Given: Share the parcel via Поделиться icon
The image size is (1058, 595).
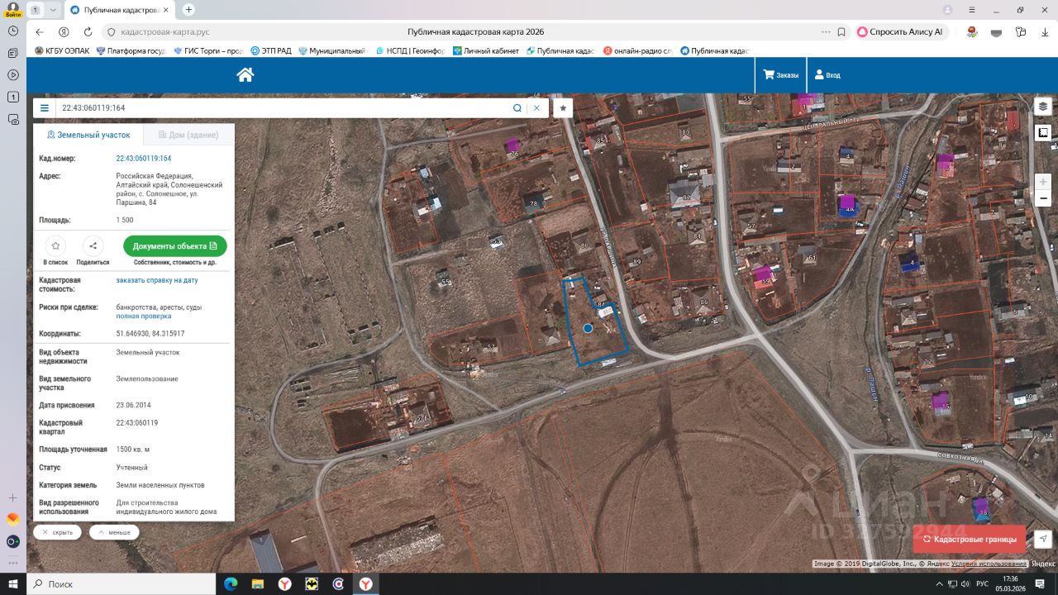Looking at the screenshot, I should tap(93, 245).
